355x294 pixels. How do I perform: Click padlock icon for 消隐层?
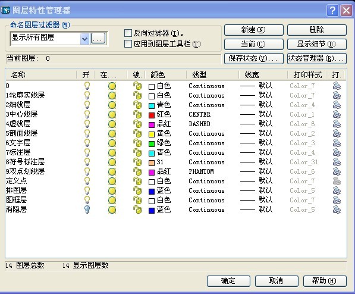(x=137, y=209)
